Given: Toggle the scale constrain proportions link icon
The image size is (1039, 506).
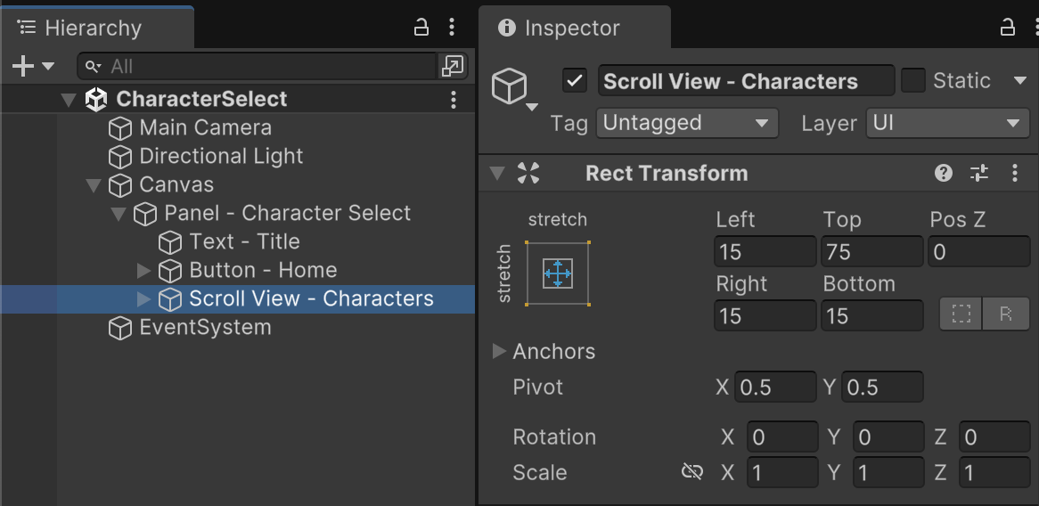Looking at the screenshot, I should (692, 471).
